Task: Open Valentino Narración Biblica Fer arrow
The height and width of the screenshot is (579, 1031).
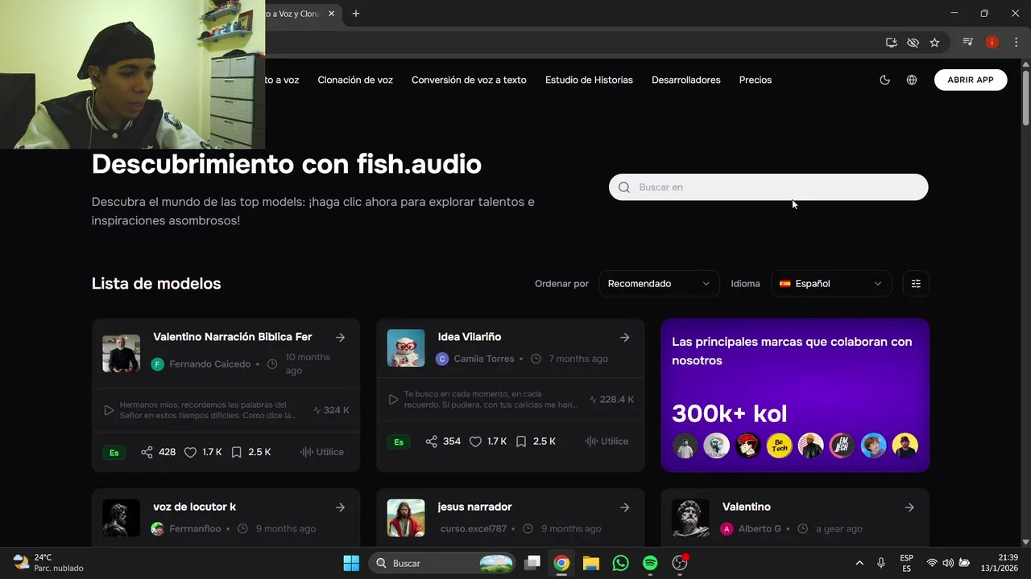Action: (x=340, y=338)
